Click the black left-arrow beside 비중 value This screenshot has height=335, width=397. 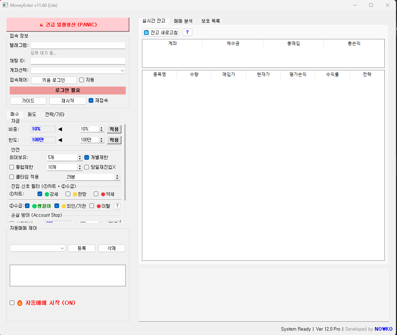click(60, 129)
